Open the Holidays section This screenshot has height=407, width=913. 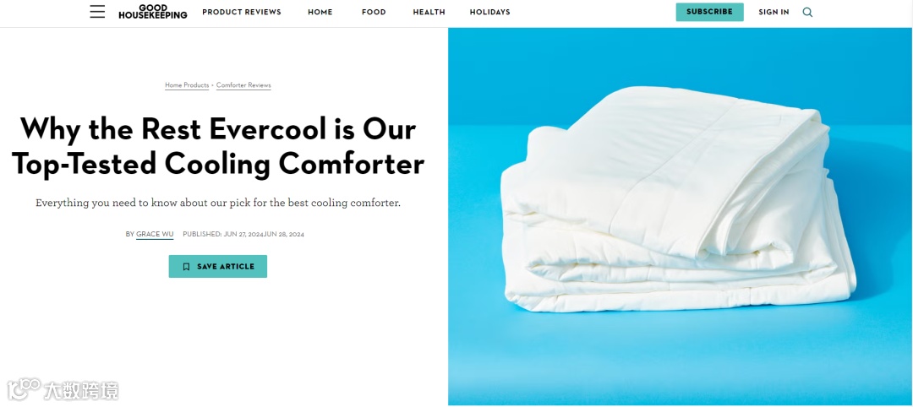tap(489, 12)
